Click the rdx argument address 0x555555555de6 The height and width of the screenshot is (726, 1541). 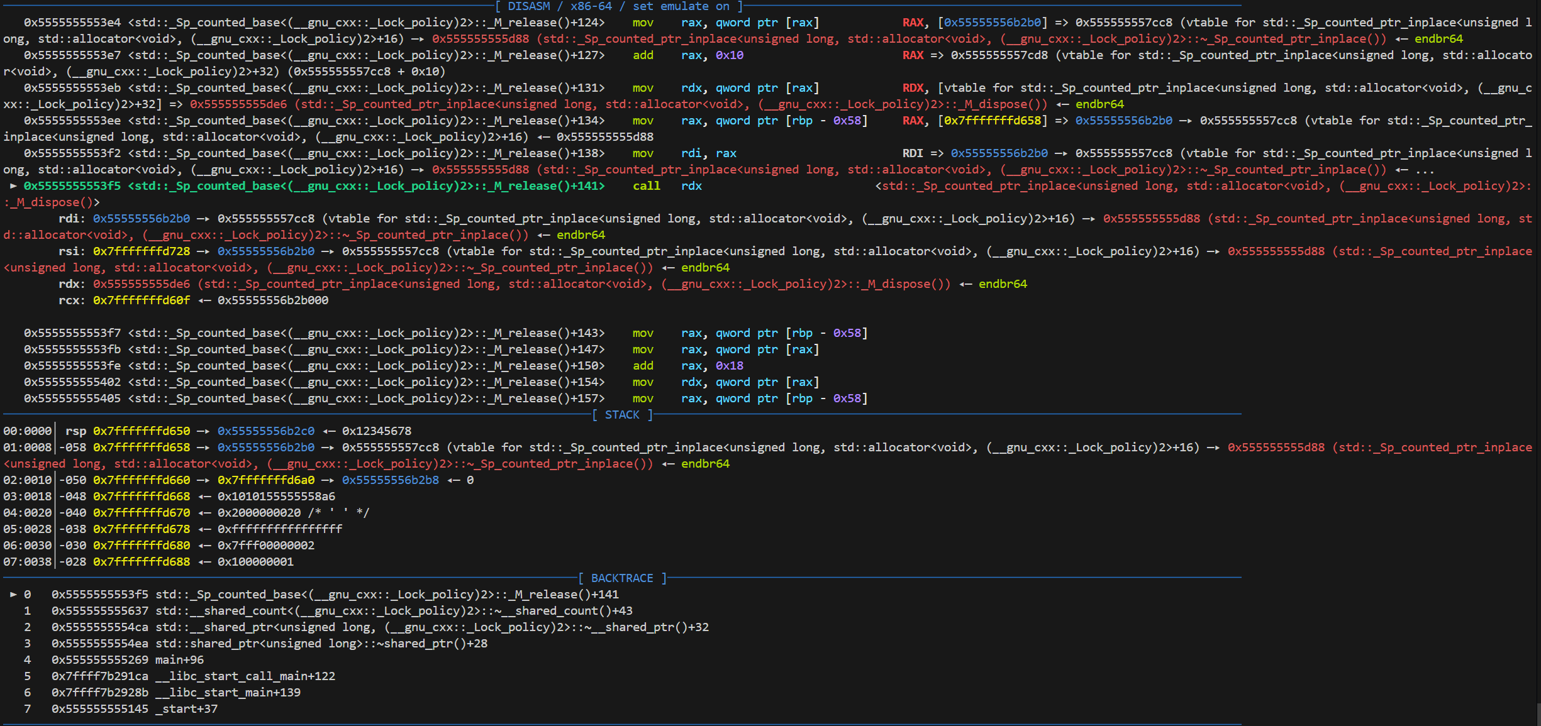[142, 284]
